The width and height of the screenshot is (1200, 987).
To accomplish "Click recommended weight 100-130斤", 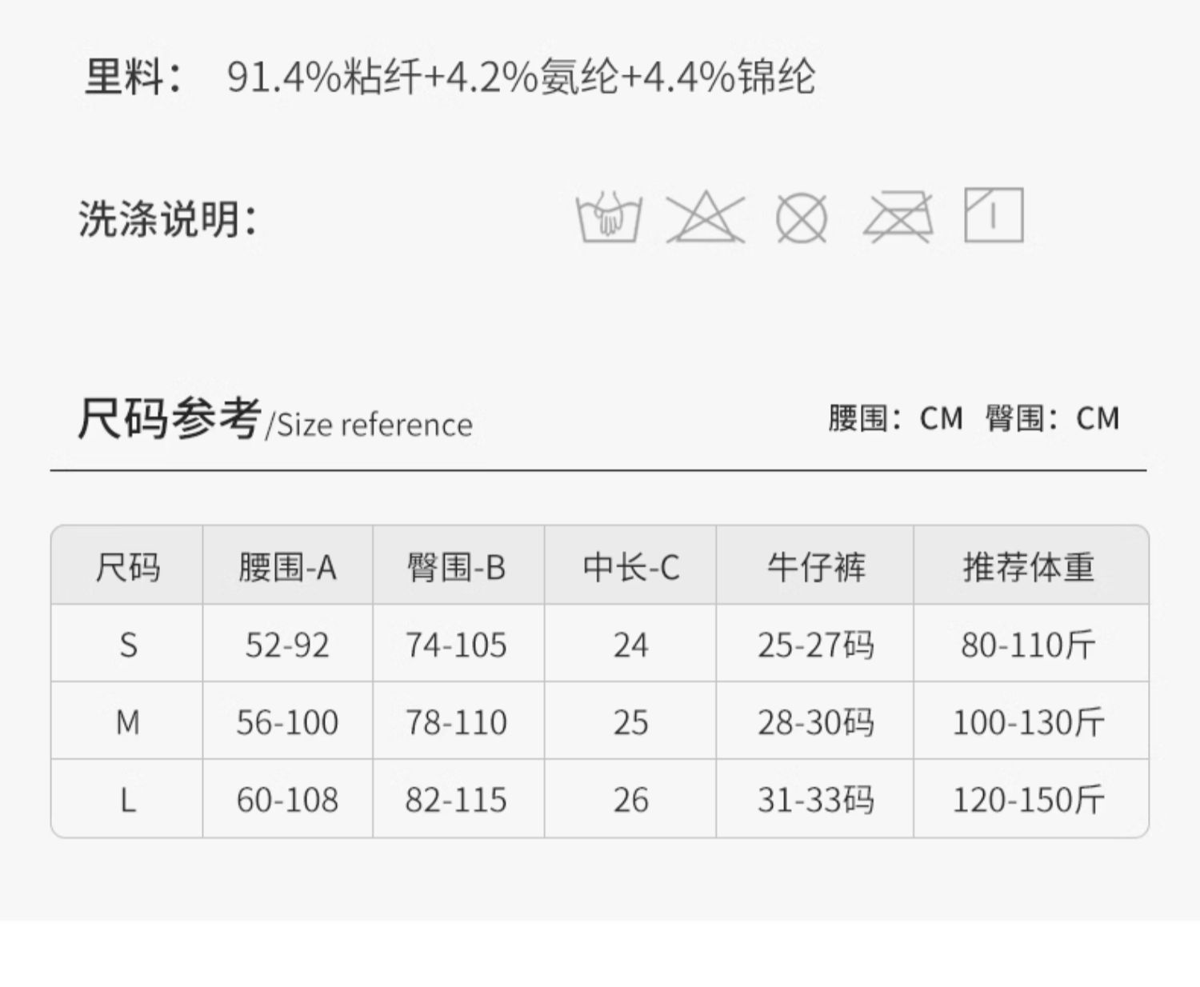I will tap(1029, 722).
